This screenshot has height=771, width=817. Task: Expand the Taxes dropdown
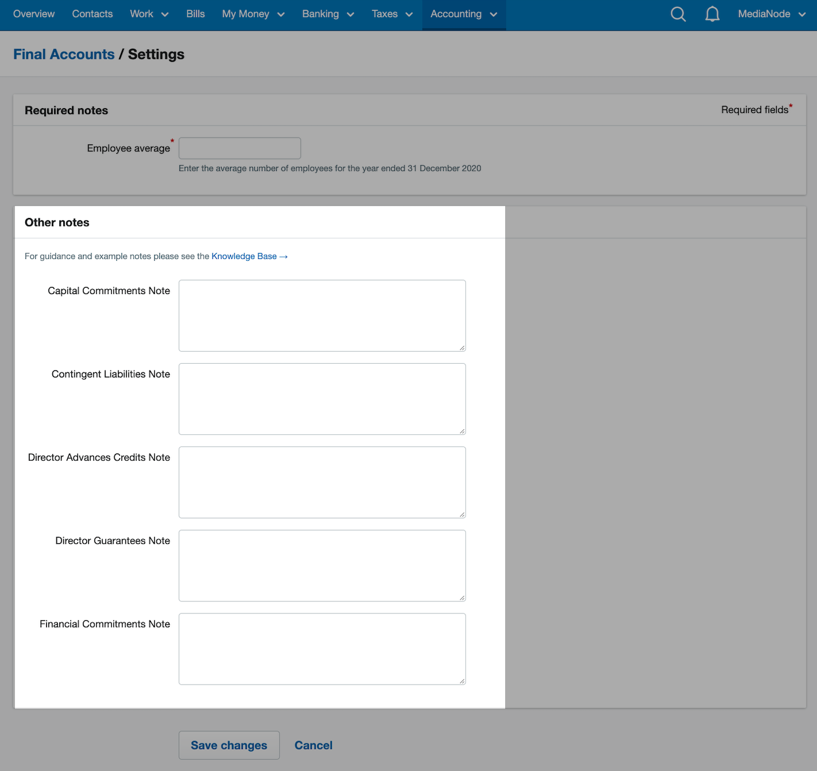[391, 14]
